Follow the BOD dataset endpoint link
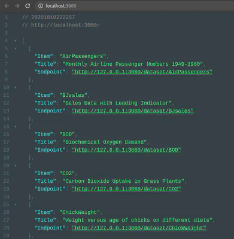This screenshot has height=239, width=234. tap(126, 150)
